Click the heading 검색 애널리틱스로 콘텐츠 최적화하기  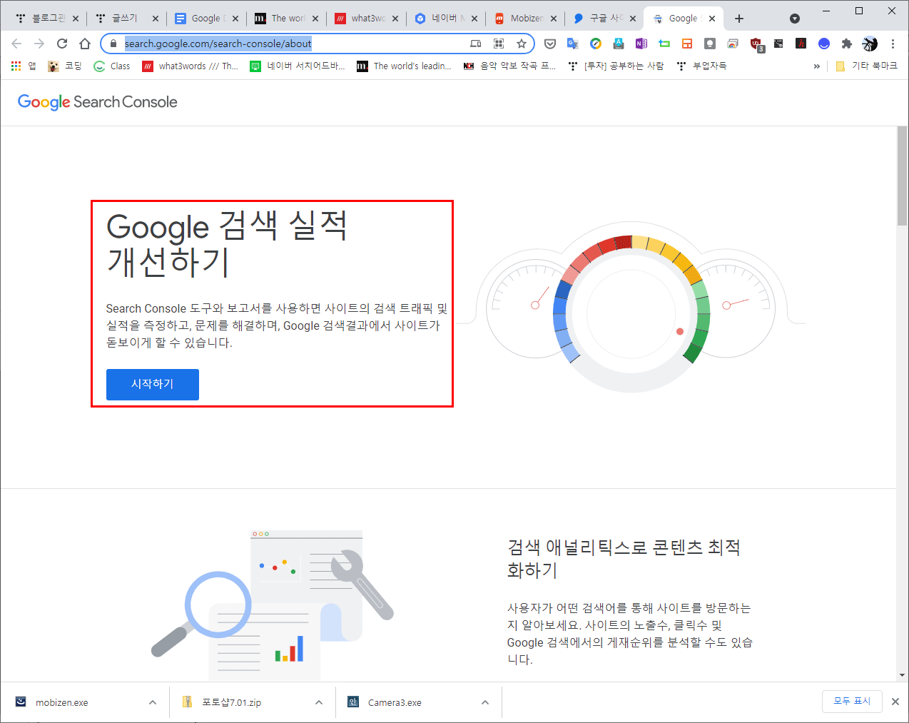(624, 559)
